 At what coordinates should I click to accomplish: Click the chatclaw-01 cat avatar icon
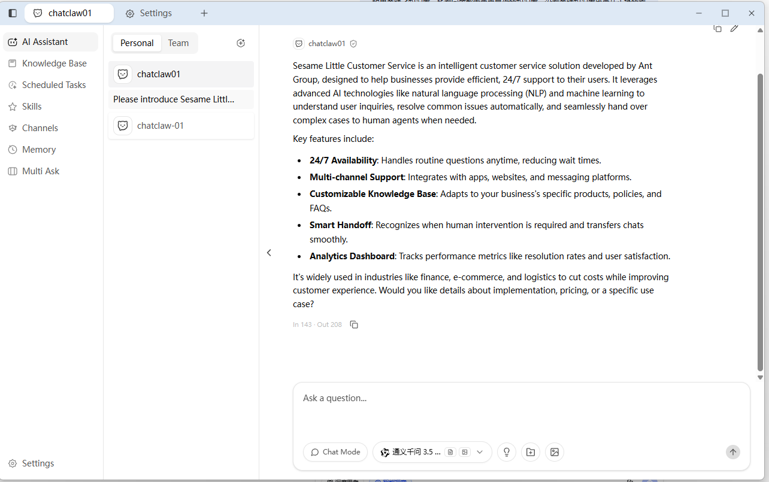(x=123, y=126)
